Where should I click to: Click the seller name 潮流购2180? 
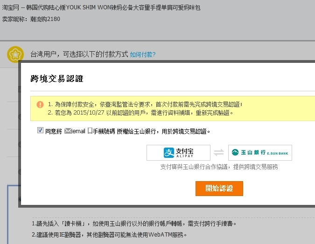pos(45,19)
